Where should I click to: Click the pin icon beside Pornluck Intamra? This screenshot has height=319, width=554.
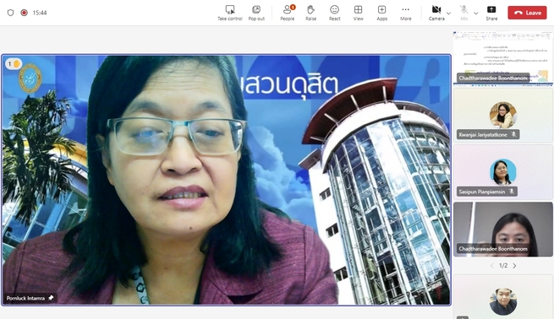(51, 298)
